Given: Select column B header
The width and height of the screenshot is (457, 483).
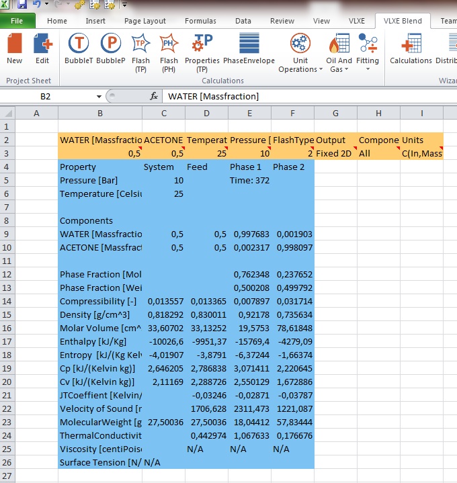Looking at the screenshot, I should (x=100, y=113).
